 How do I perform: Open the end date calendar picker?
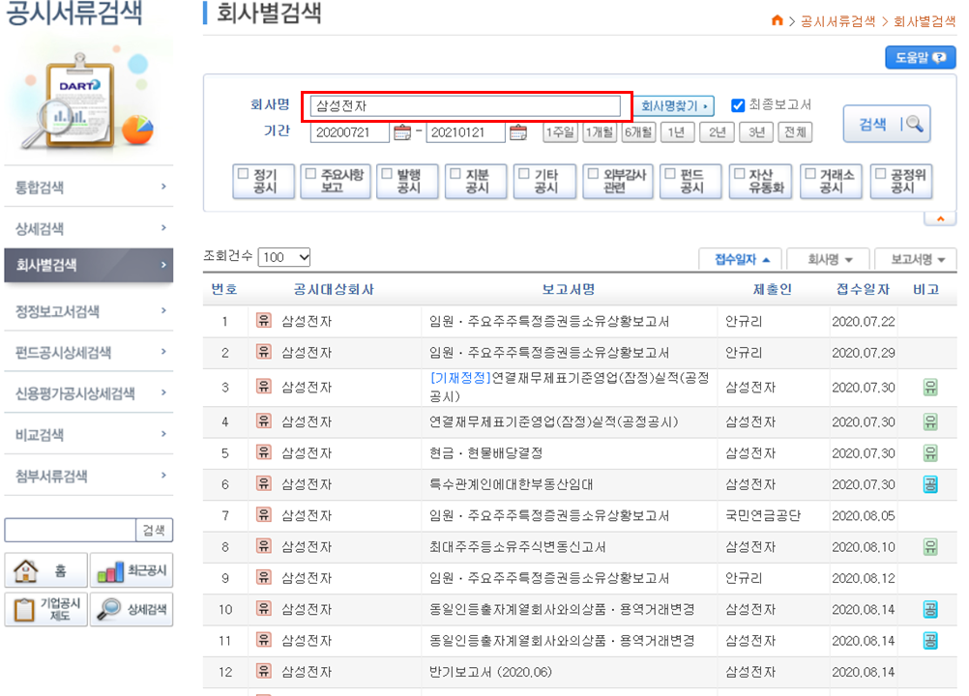pos(518,132)
